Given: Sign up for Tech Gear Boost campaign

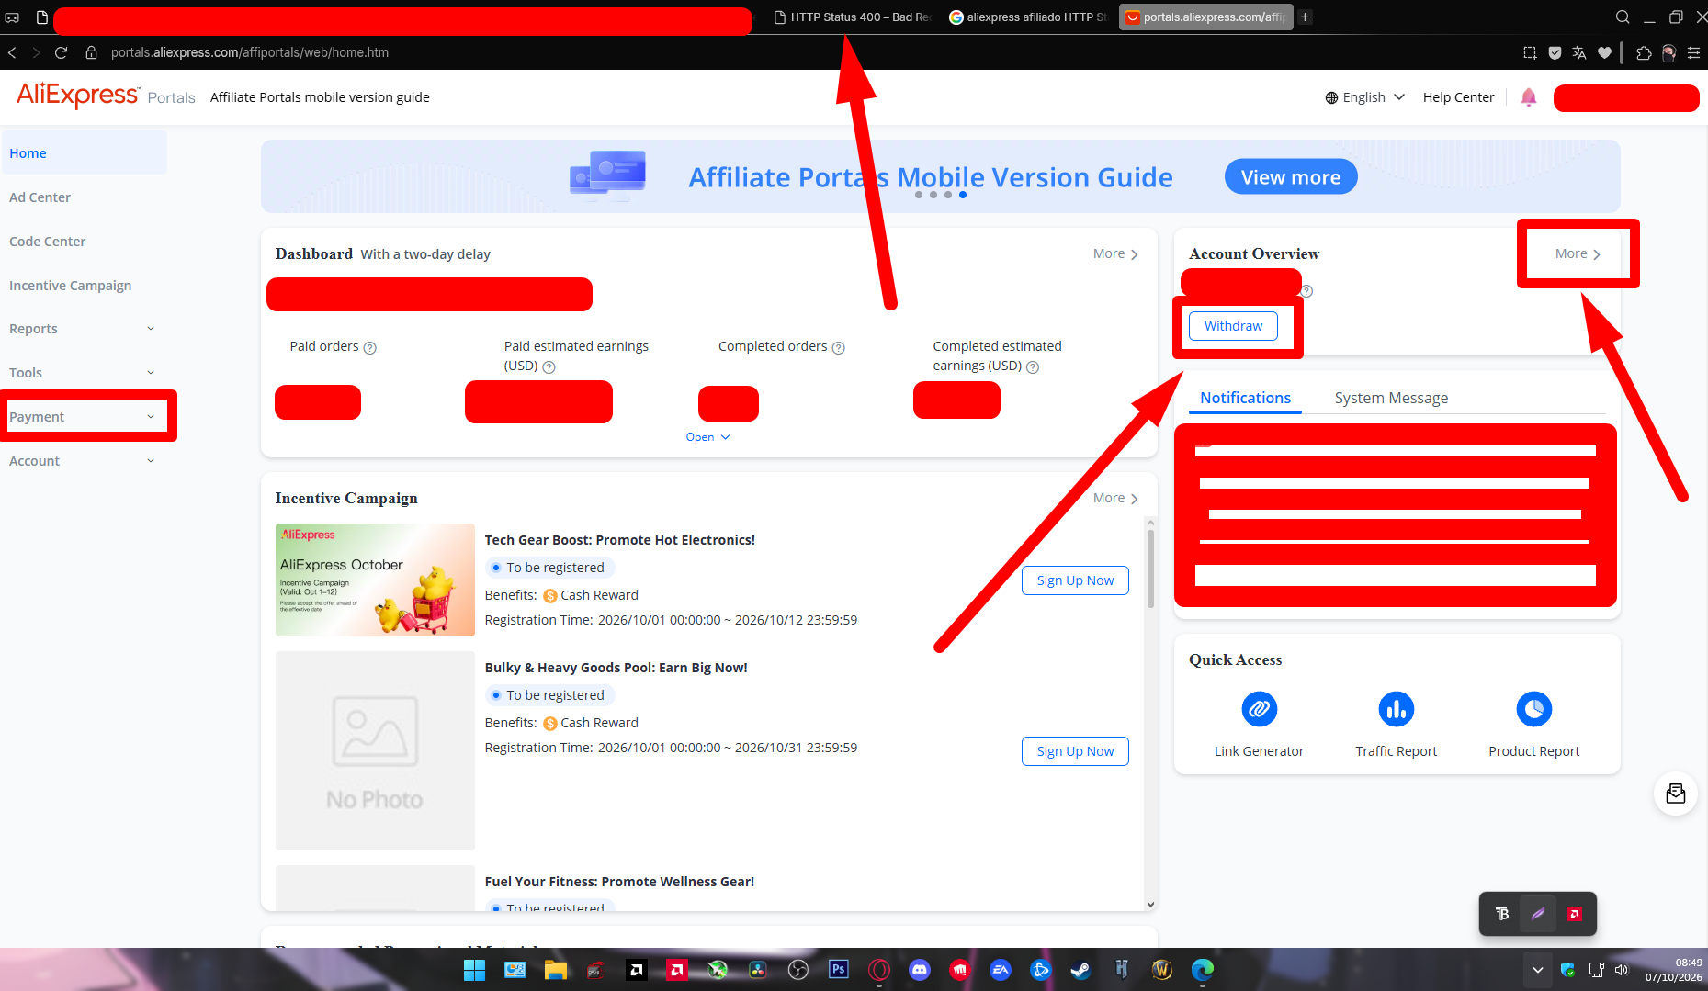Looking at the screenshot, I should [1075, 580].
